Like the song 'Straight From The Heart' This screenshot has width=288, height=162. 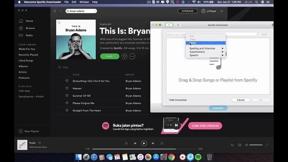point(67,110)
